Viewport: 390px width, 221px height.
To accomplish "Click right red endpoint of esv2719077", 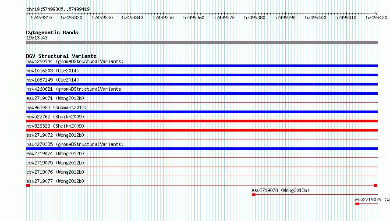I will 376,185.
